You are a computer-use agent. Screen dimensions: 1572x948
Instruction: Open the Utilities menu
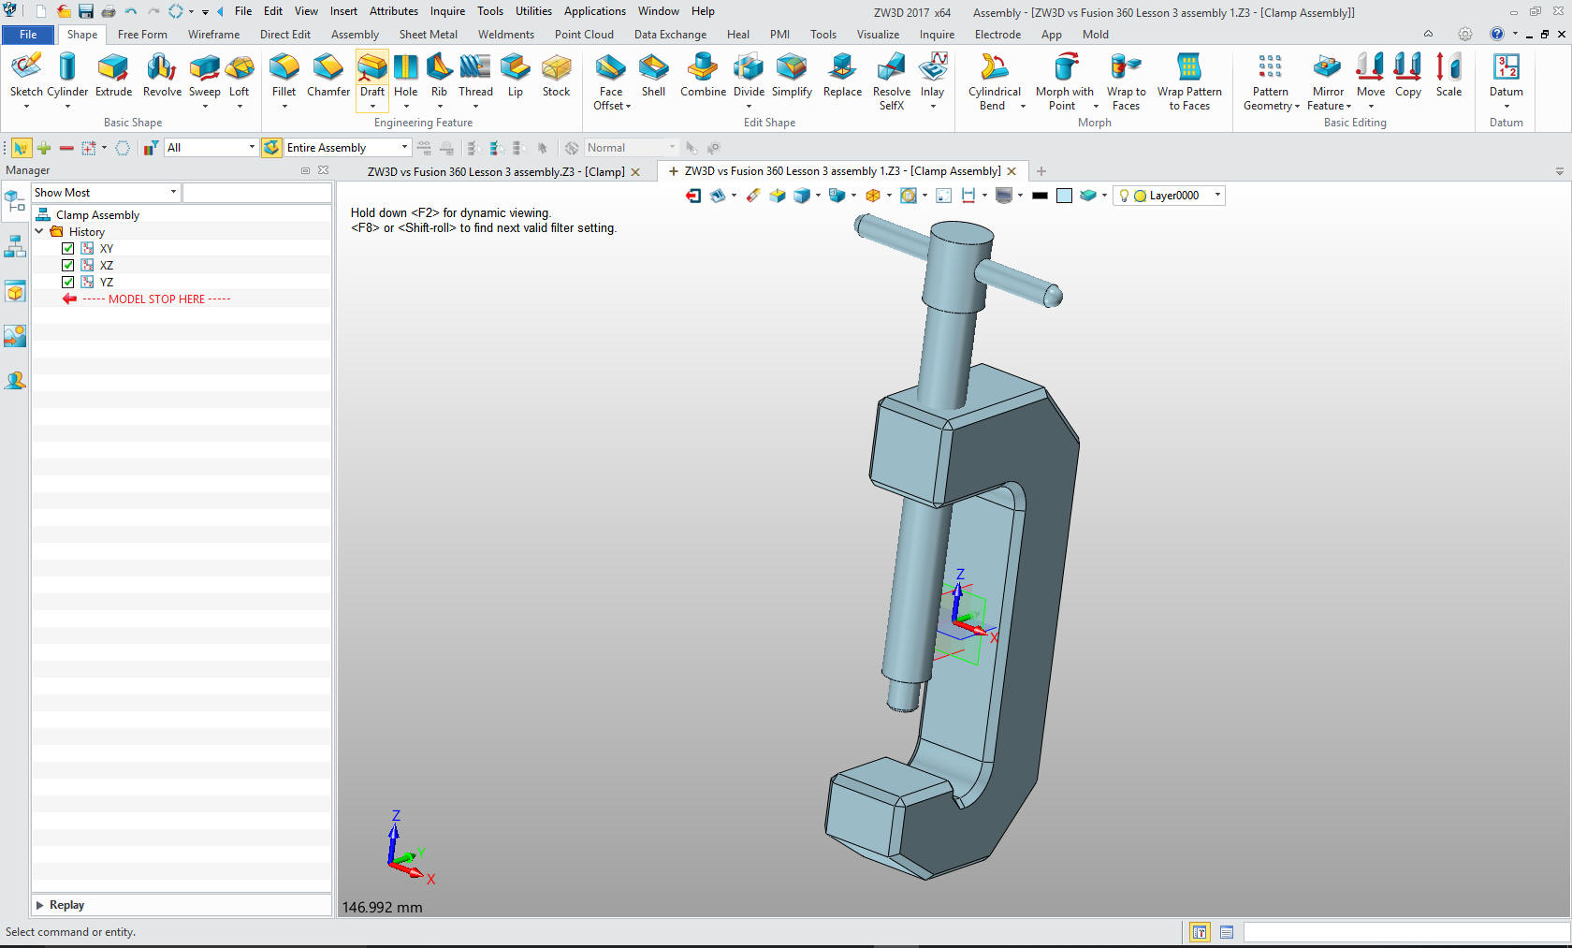pos(533,11)
